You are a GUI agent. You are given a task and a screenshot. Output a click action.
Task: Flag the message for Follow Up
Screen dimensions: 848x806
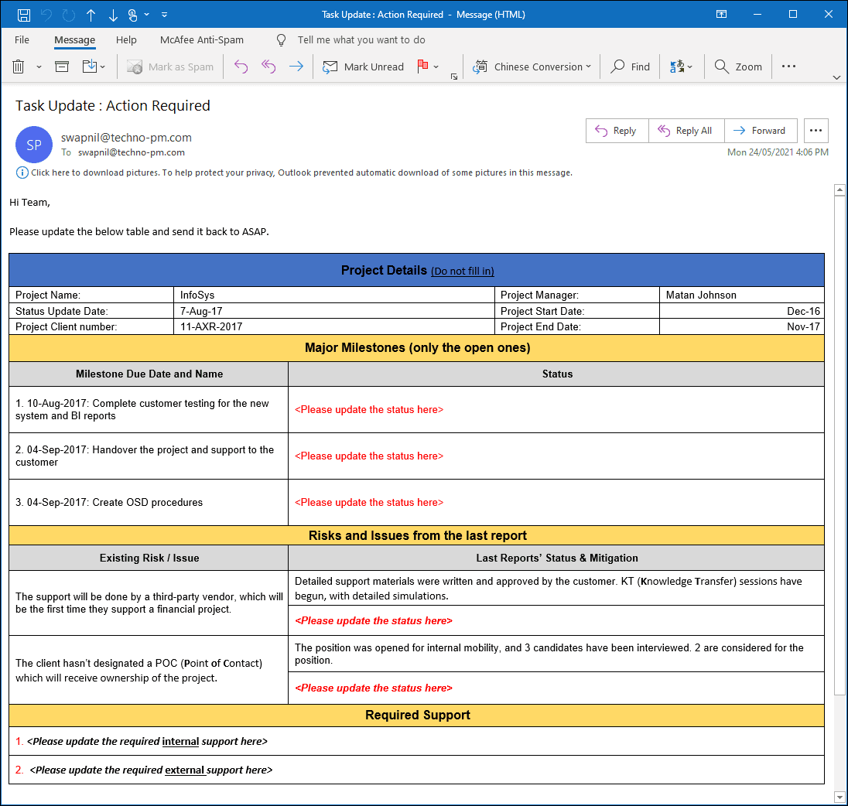click(x=422, y=67)
